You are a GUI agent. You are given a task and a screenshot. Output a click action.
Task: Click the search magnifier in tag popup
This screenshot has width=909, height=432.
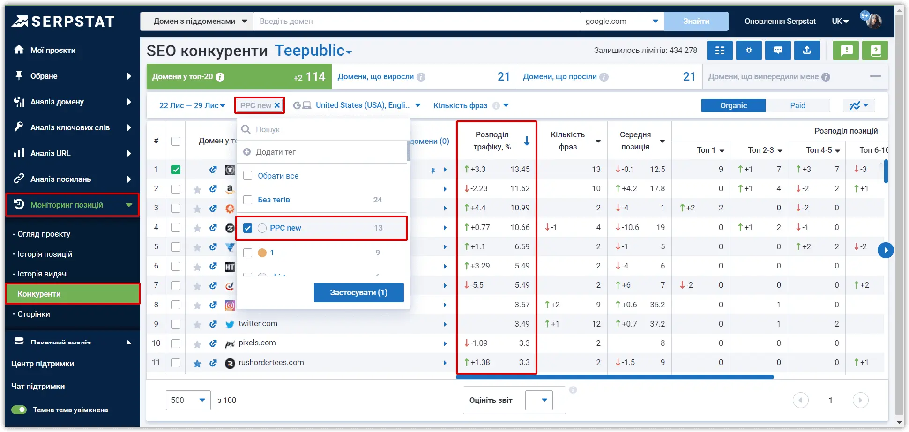(246, 129)
